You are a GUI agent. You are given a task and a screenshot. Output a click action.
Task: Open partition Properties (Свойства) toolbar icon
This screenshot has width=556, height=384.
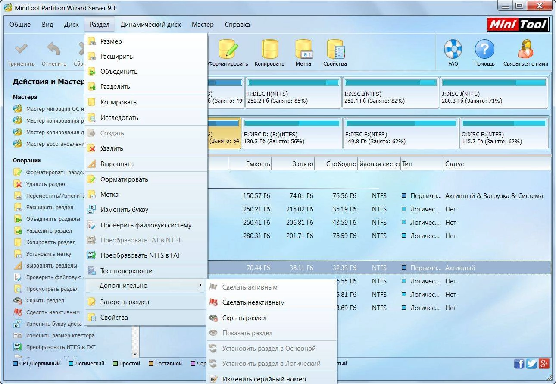335,49
